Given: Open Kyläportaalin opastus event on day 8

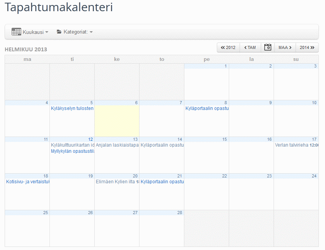Looking at the screenshot, I should tap(207, 108).
